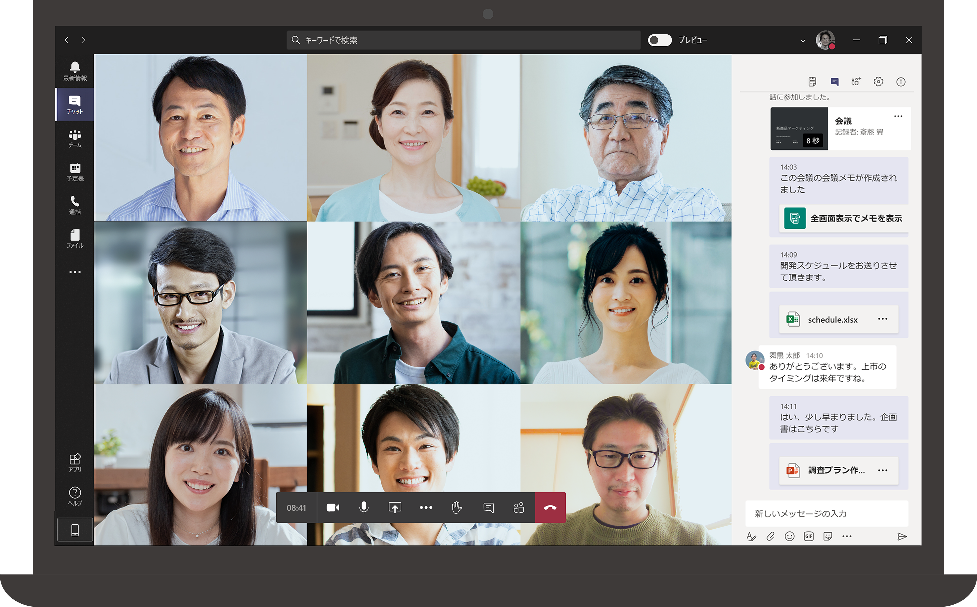Attach a file with the paperclip icon

tap(770, 536)
